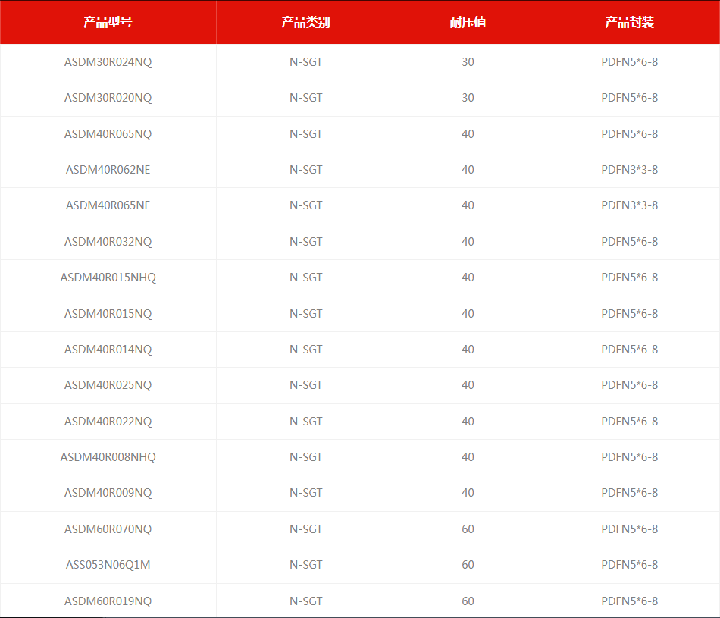Select ASDM40R032NQ in the table
This screenshot has height=618, width=720.
pyautogui.click(x=108, y=242)
